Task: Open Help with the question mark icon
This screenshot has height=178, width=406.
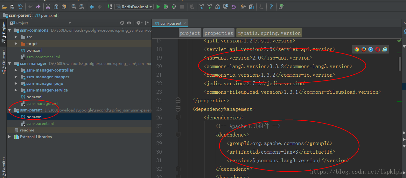Action: (271, 6)
